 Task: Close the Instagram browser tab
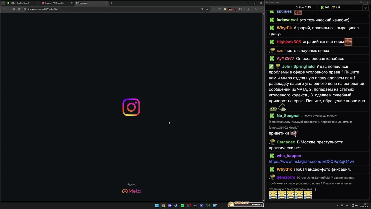pyautogui.click(x=106, y=3)
